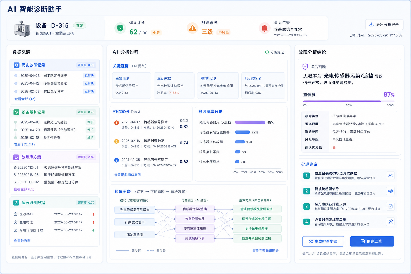Click the 87% confidence progress bar
Screen dimensions: 411x274
point(349,101)
